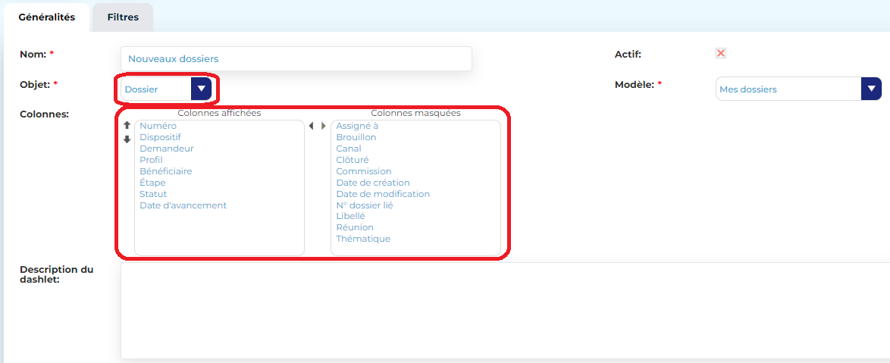Select Numéro in displayed columns
The image size is (890, 363).
[158, 126]
